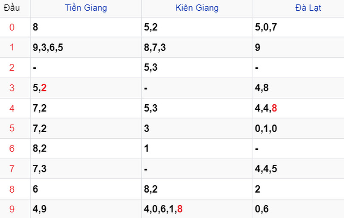Screen dimensions: 344x218
Task: Open the Tiền Giang column header link
Action: click(86, 8)
